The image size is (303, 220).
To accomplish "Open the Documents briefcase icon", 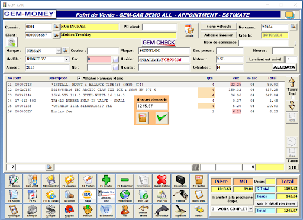I will 180,181.
